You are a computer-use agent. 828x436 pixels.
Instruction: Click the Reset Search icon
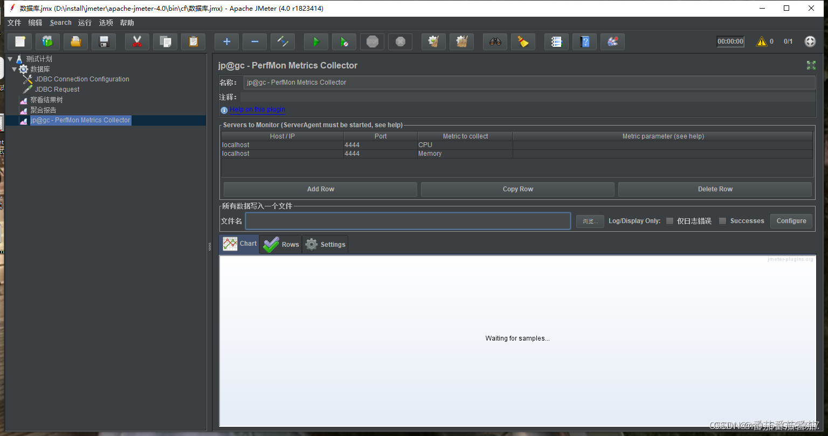523,41
